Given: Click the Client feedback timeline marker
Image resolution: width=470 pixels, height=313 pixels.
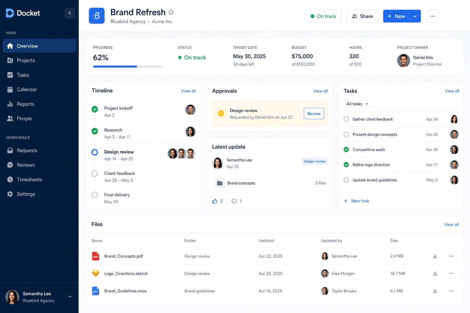Looking at the screenshot, I should pos(95,174).
